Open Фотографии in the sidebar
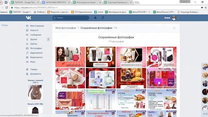The width and height of the screenshot is (208, 117). 36,48
